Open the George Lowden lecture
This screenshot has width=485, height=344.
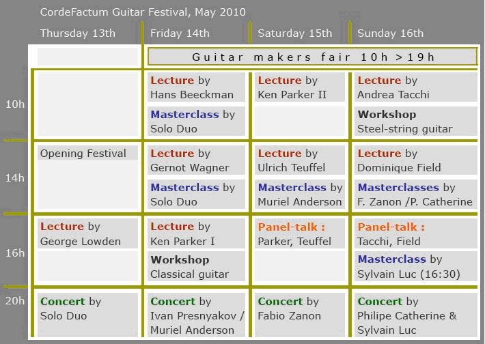(87, 233)
